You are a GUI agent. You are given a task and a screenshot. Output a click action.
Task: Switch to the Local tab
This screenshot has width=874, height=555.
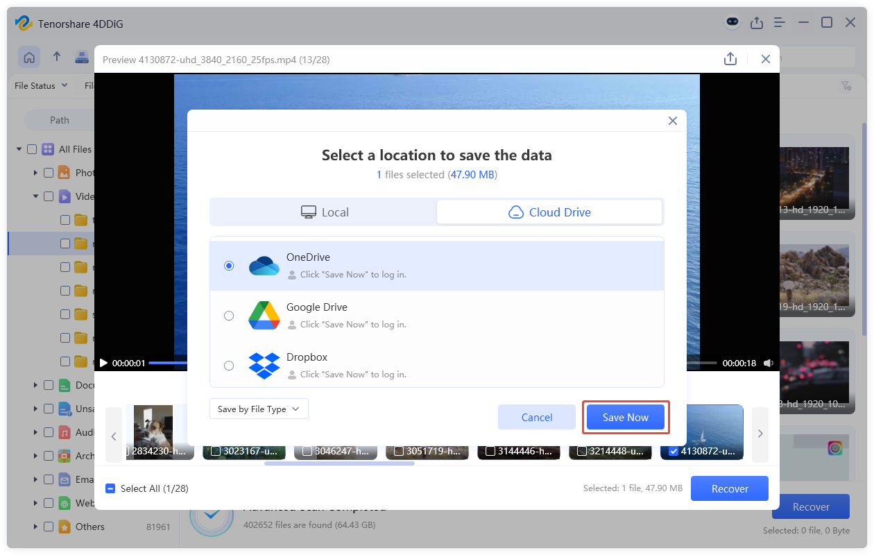tap(324, 212)
